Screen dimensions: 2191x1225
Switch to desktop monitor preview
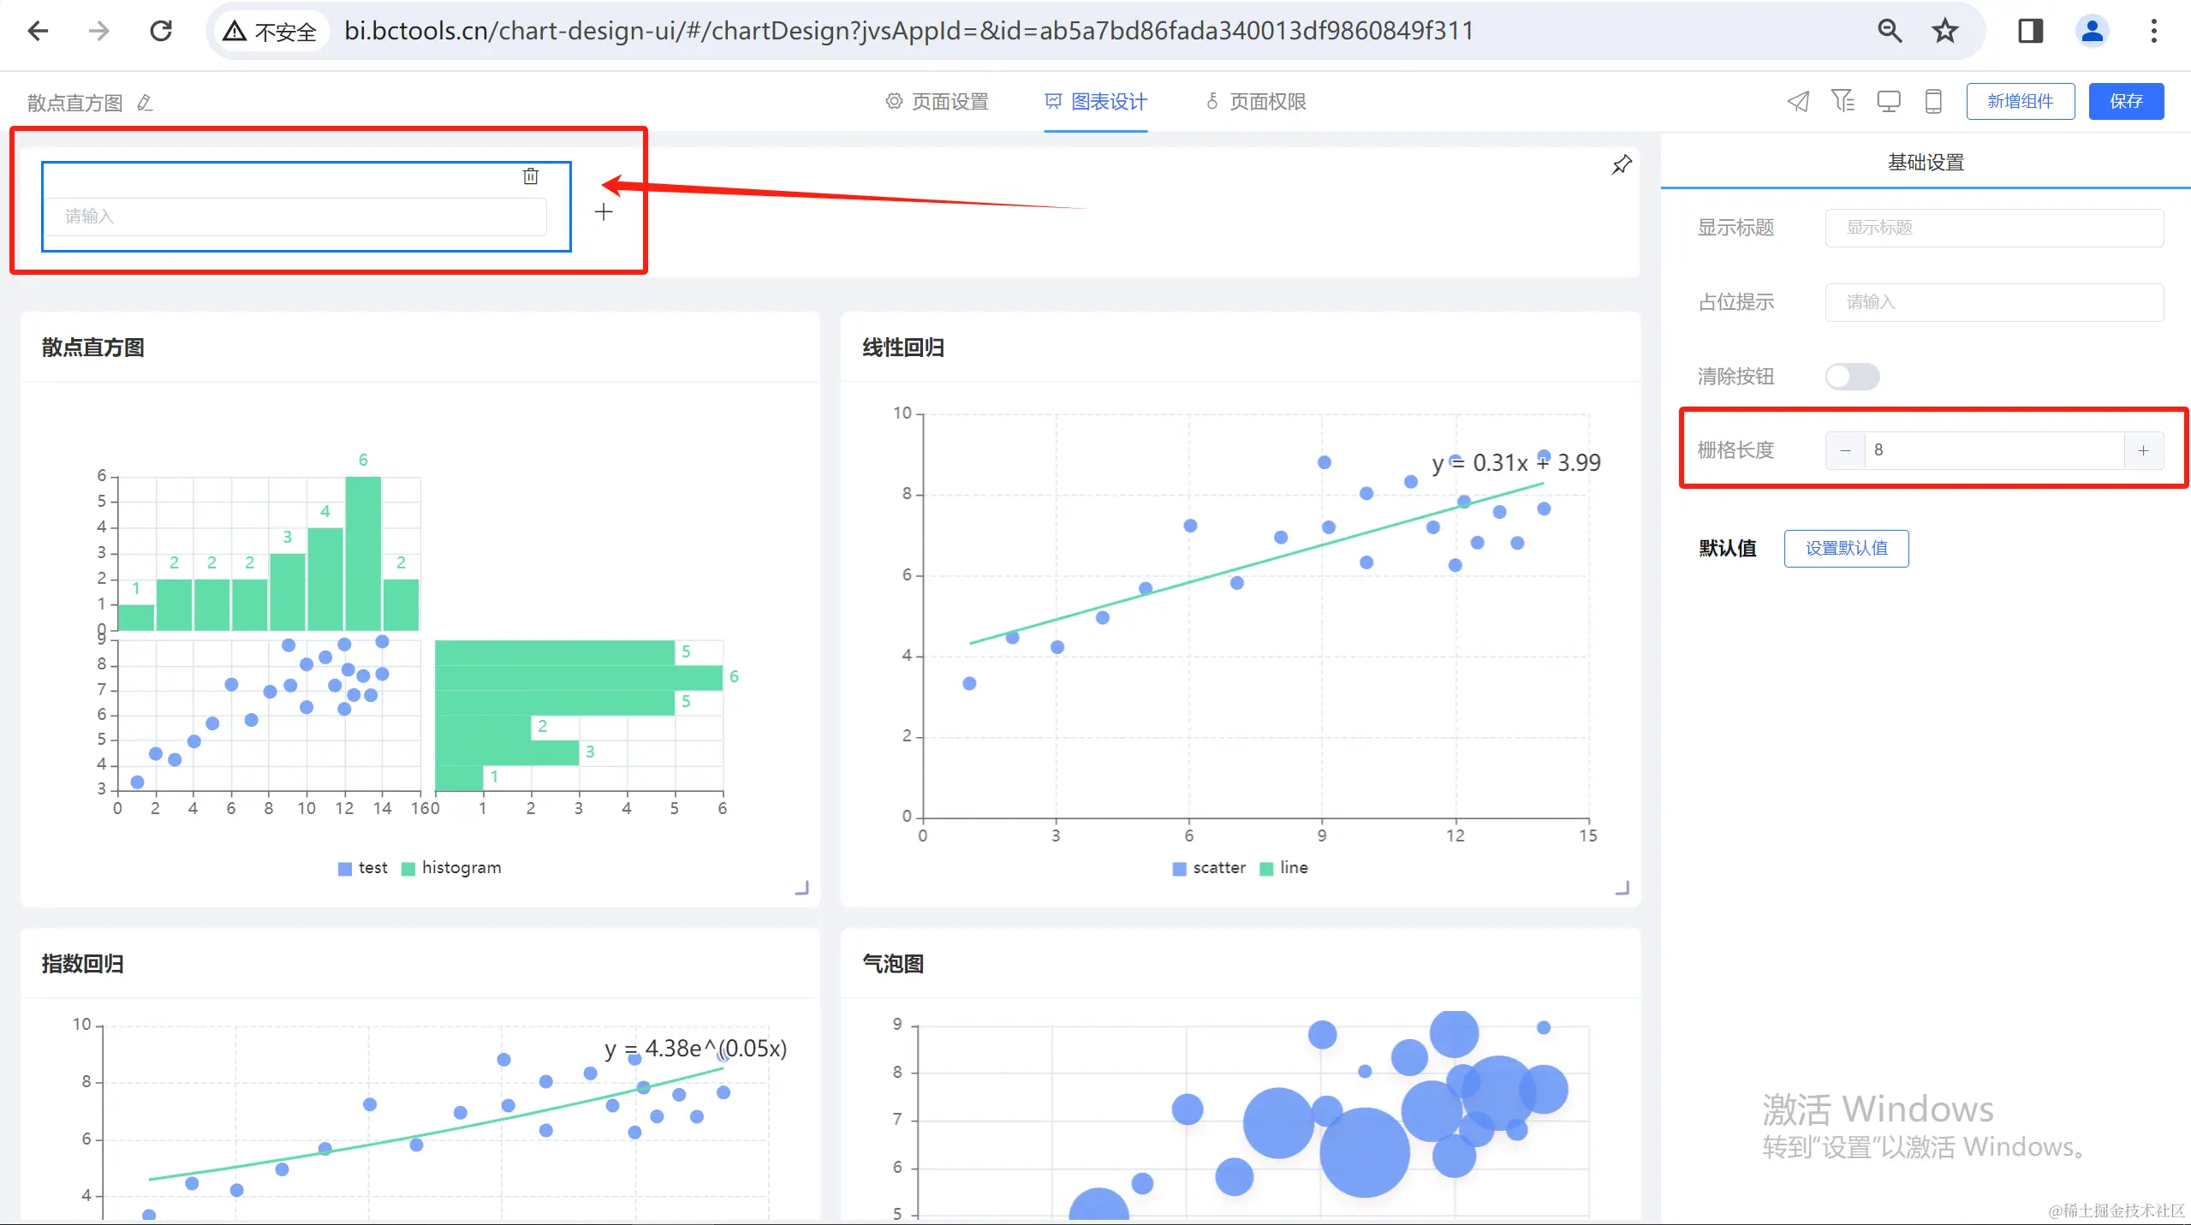click(1888, 102)
